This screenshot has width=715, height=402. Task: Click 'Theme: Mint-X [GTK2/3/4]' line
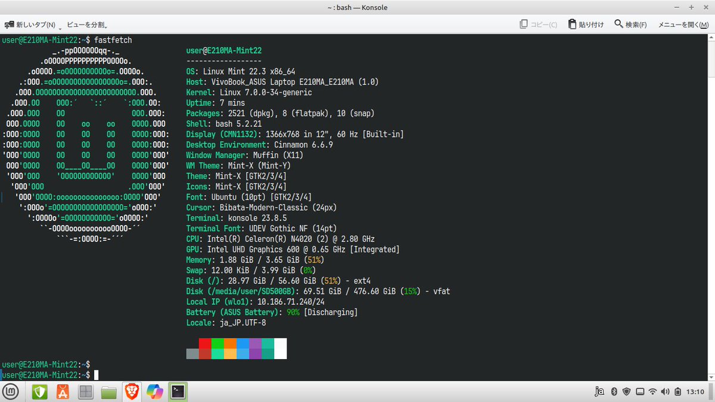[x=237, y=176]
